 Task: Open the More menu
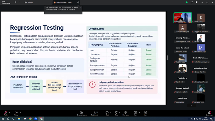(145, 113)
